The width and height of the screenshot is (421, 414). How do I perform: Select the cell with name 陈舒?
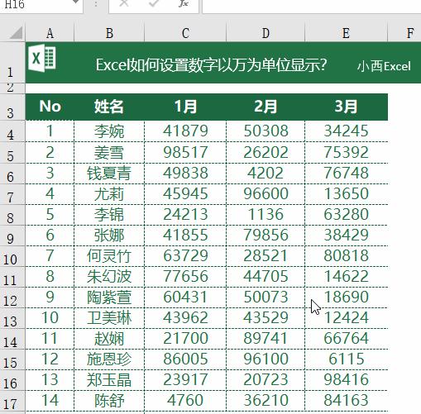pyautogui.click(x=109, y=401)
